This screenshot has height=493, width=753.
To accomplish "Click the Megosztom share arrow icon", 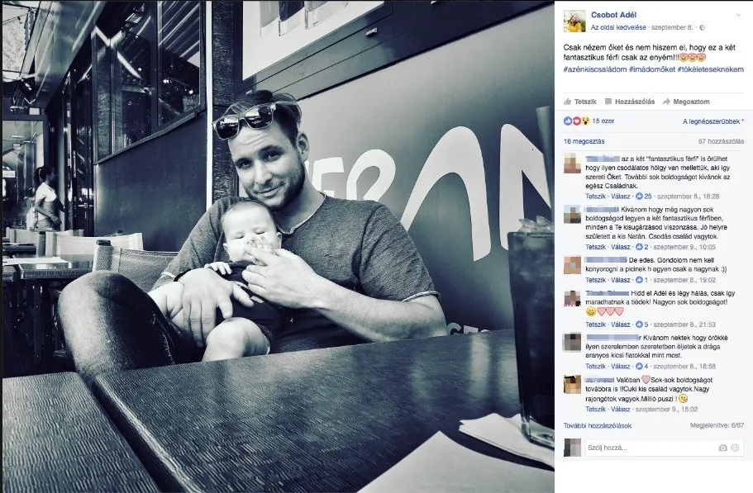I will pyautogui.click(x=666, y=102).
